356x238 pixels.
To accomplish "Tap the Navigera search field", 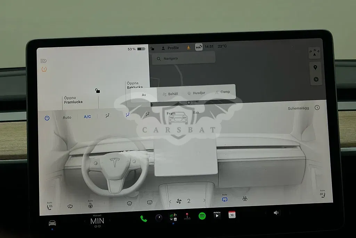I will click(x=184, y=58).
